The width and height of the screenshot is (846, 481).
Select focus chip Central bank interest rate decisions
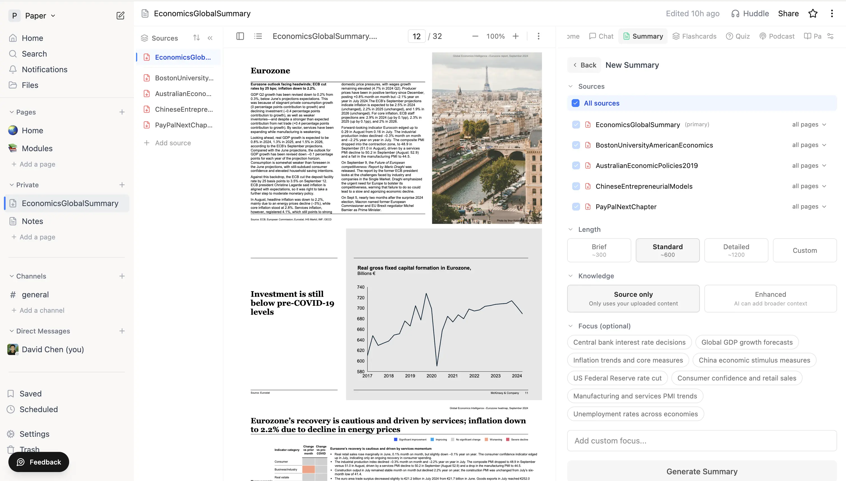pyautogui.click(x=629, y=342)
